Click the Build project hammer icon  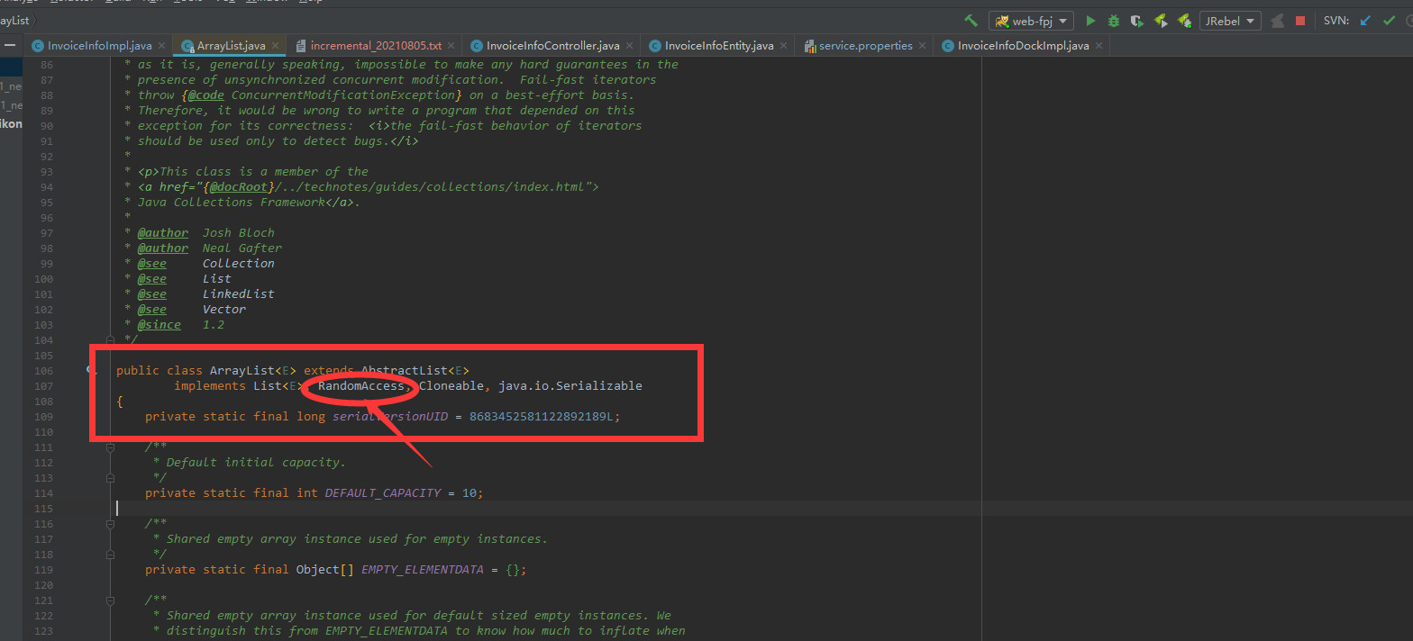click(971, 21)
